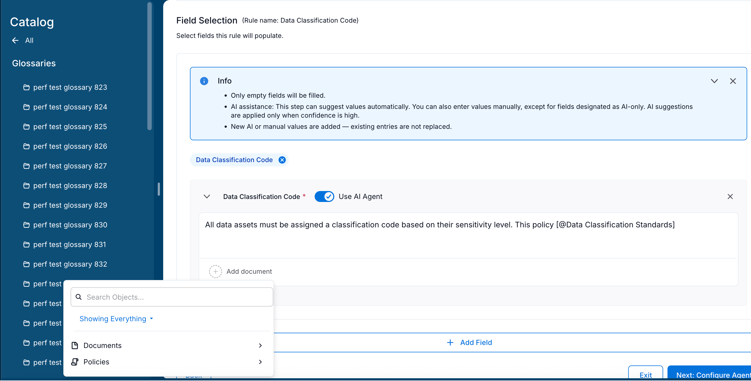Expand the Documents category arrow

(x=260, y=346)
